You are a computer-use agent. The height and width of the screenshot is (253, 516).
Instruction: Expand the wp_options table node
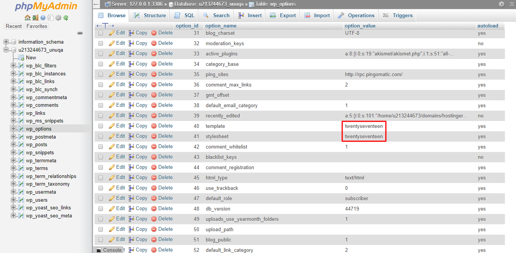13,129
